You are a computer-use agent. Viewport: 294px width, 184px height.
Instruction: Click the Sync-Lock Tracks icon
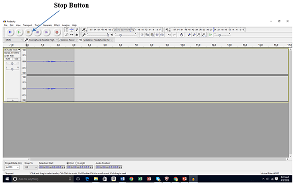click(x=182, y=35)
